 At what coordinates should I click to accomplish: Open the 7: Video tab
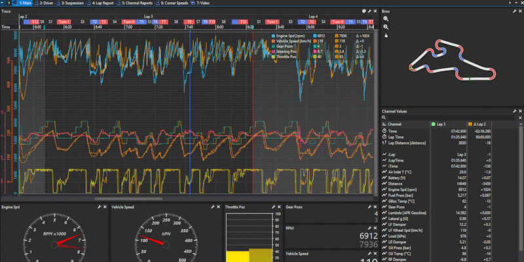coord(200,3)
